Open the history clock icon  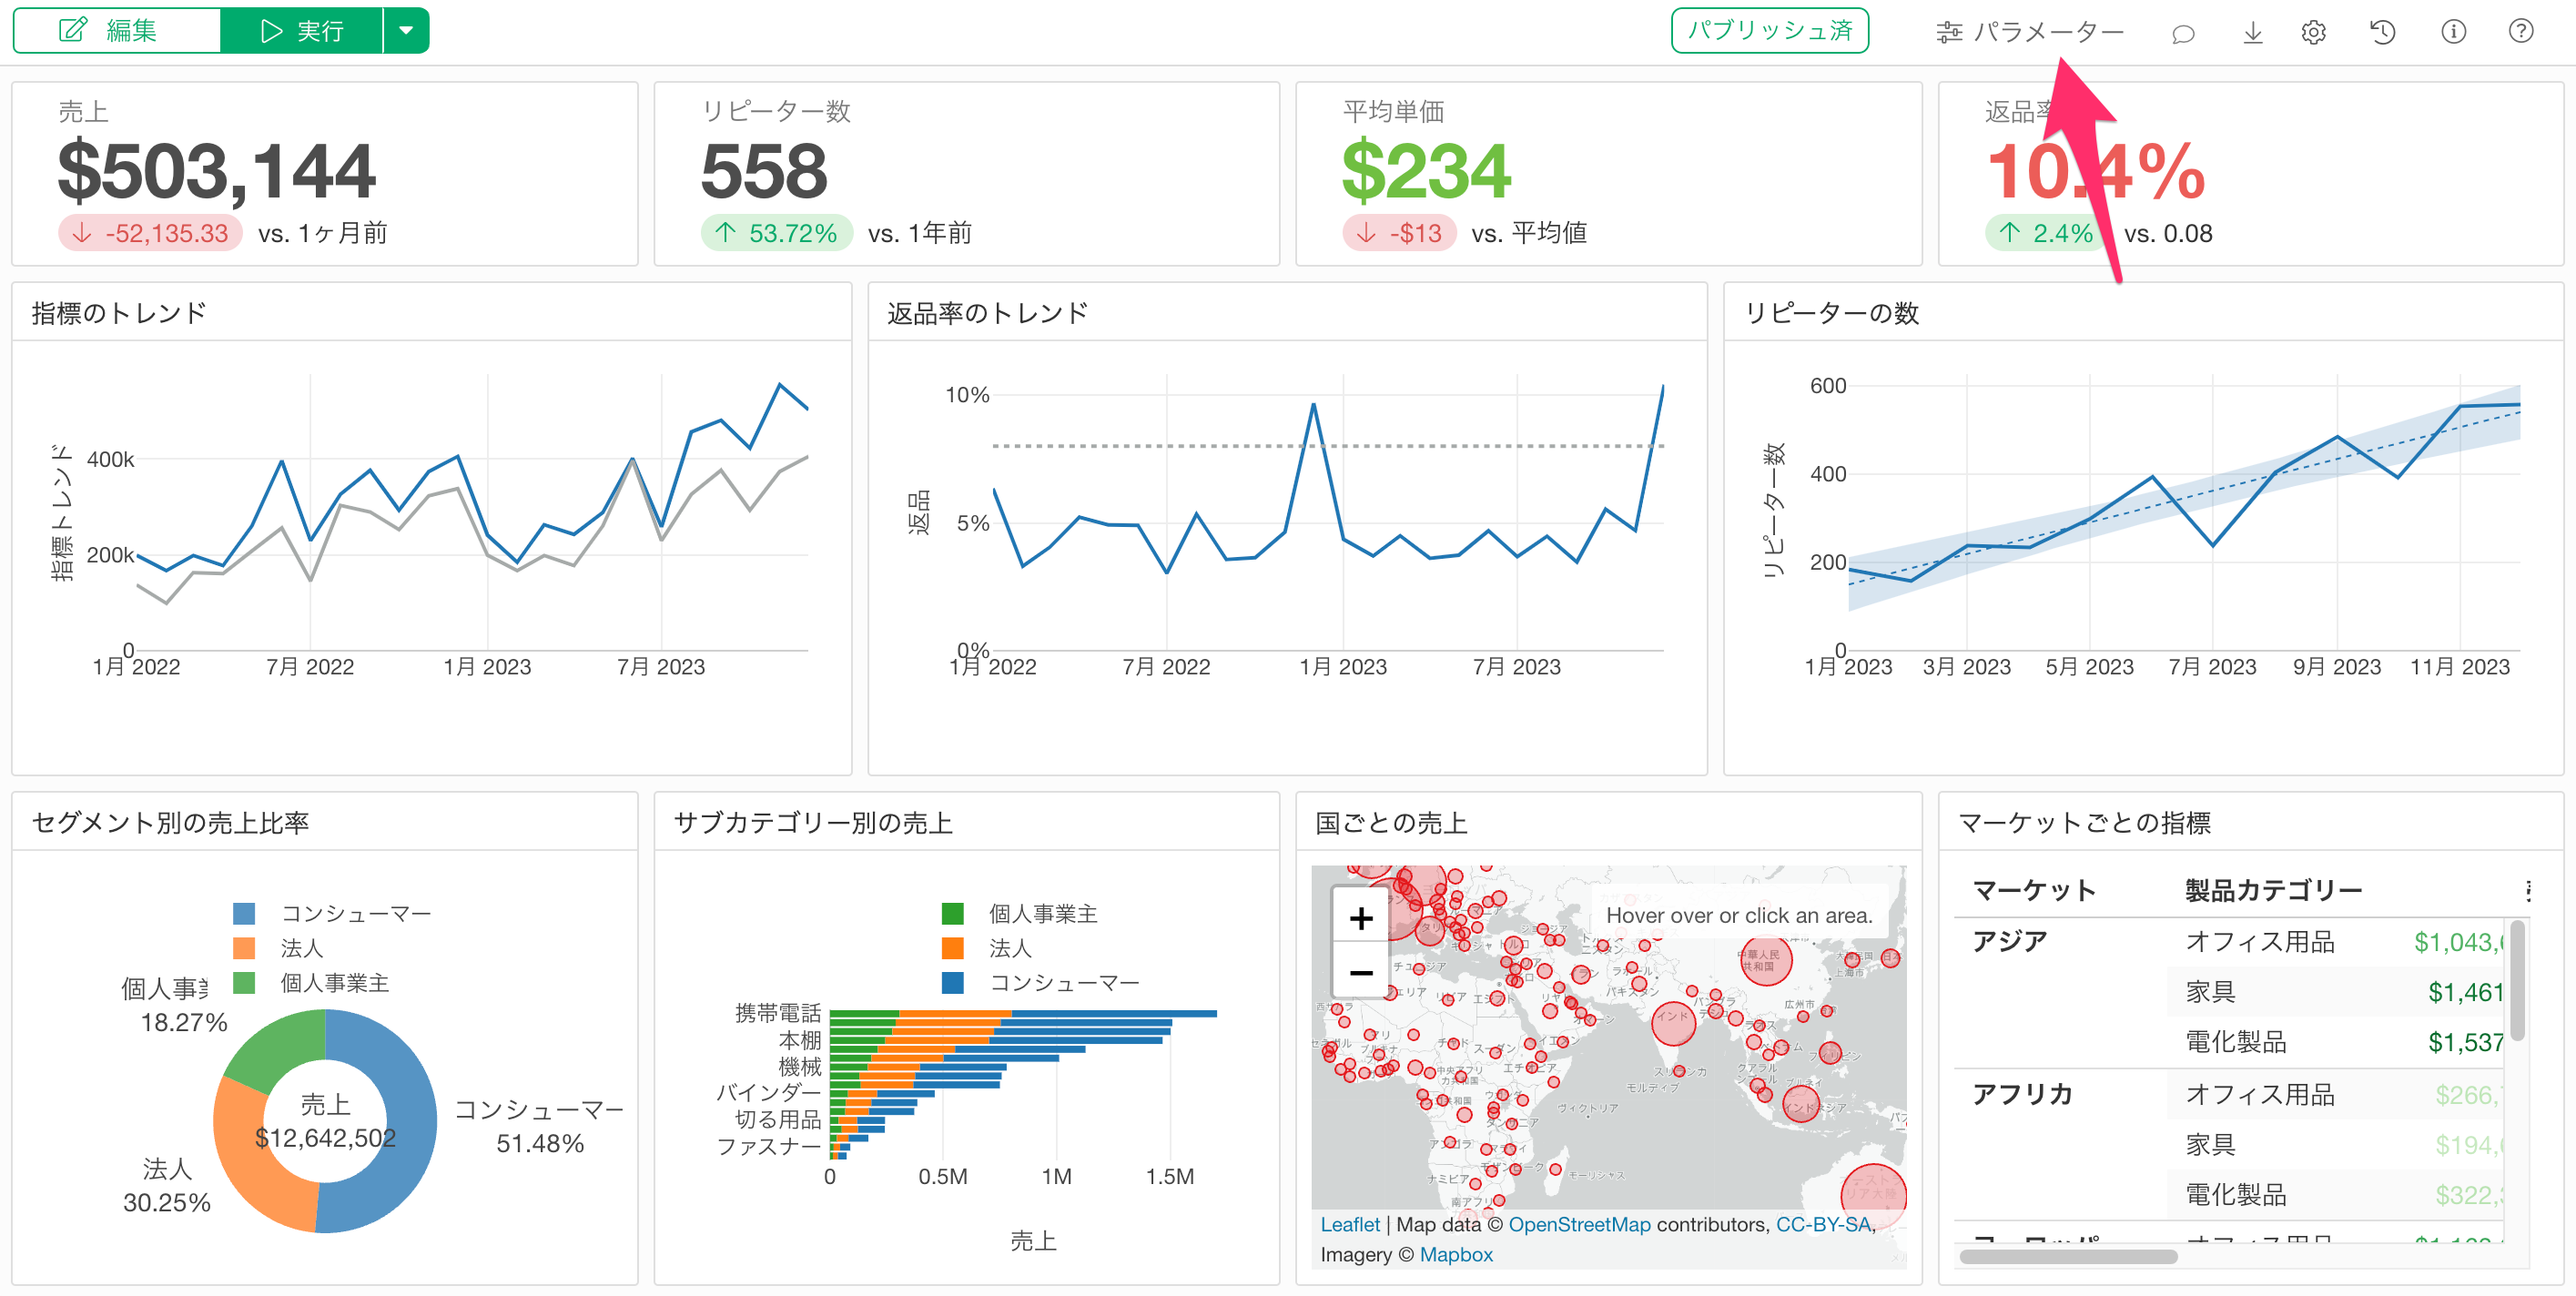(x=2383, y=32)
